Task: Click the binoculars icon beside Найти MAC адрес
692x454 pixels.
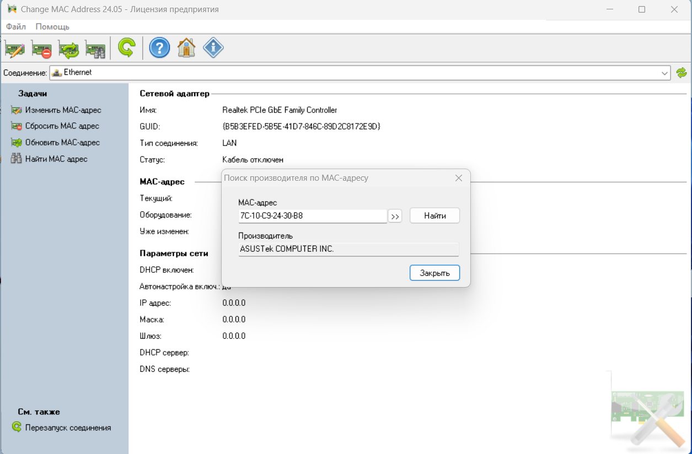Action: [x=16, y=159]
